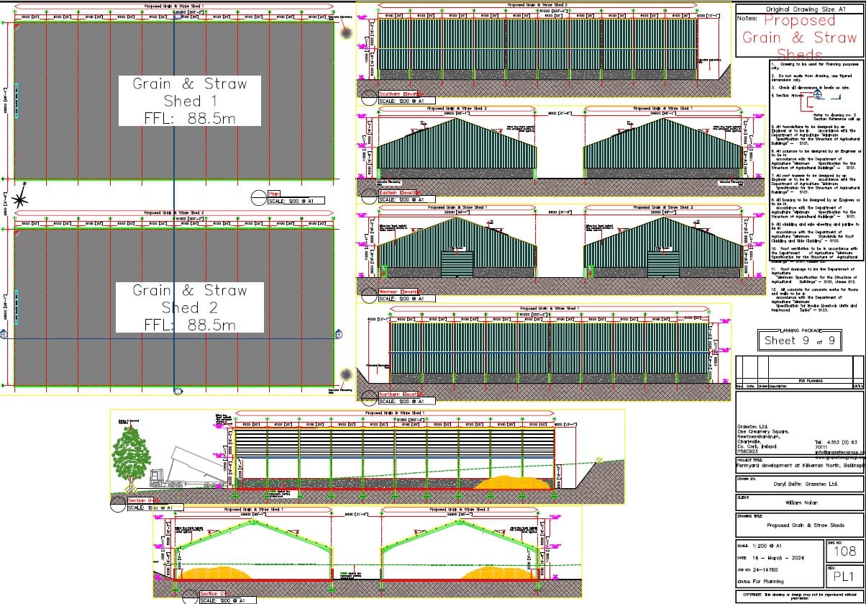Click the Sheet 9 of 9 box
The height and width of the screenshot is (604, 866).
coord(790,341)
